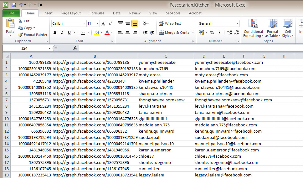Click the Undo icon in quick access toolbar
This screenshot has height=178, width=303.
[20, 5]
